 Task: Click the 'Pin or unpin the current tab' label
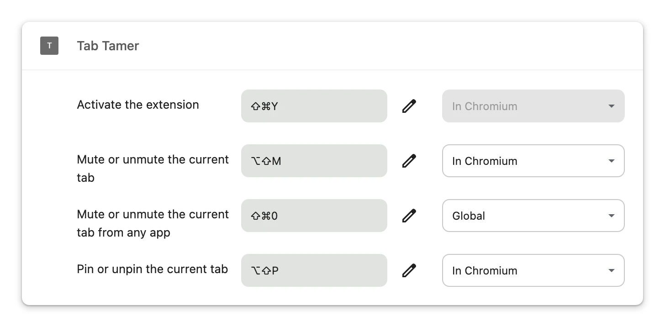tap(152, 269)
